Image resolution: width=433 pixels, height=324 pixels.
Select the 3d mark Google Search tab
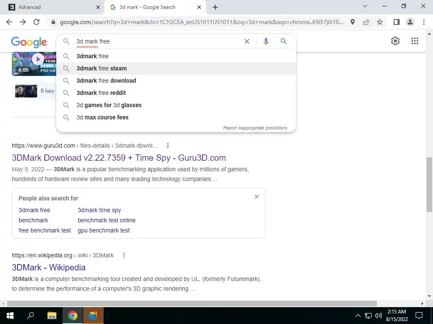tap(155, 7)
